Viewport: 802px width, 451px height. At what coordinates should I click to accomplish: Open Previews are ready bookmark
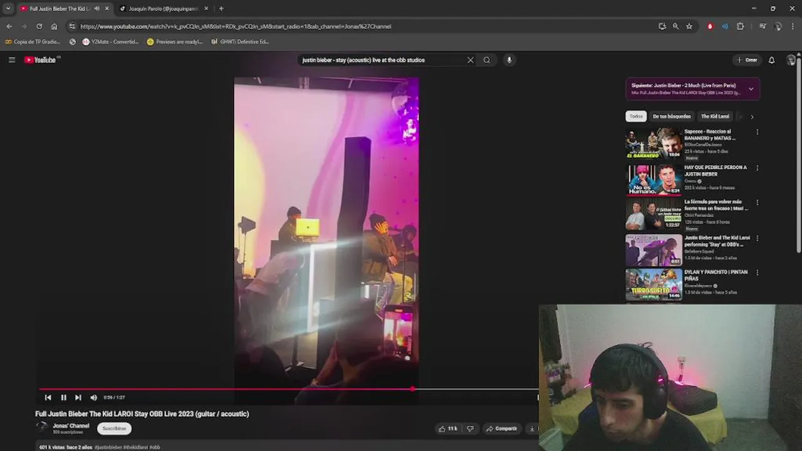tap(175, 42)
